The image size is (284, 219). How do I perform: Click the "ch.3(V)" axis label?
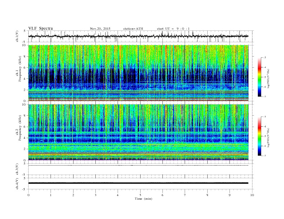click(17, 169)
